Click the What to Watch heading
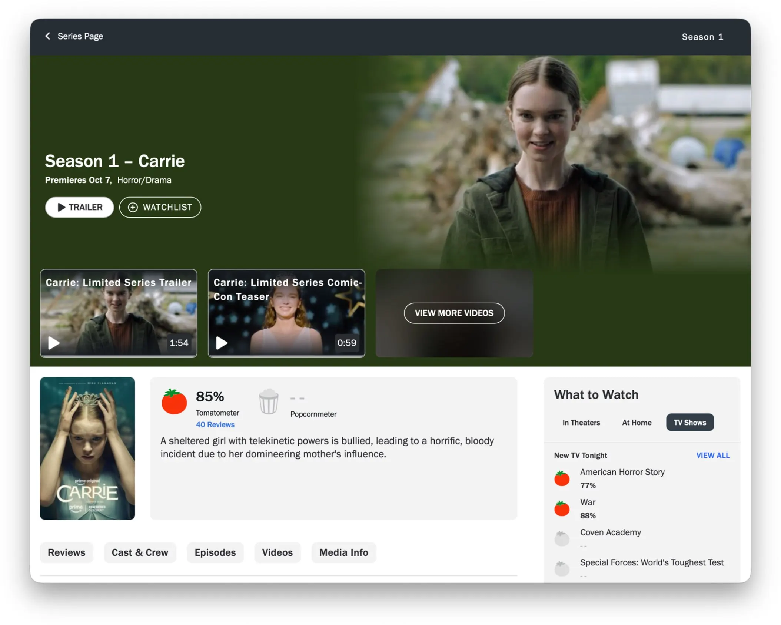Image resolution: width=781 pixels, height=625 pixels. (x=596, y=395)
